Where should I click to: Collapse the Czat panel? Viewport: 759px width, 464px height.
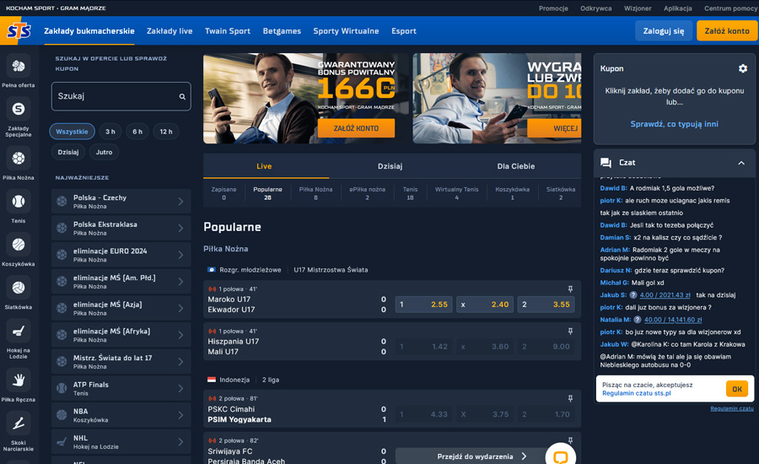click(x=741, y=163)
